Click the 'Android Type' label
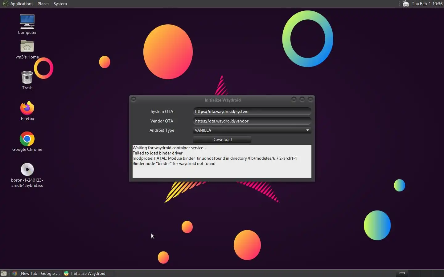The width and height of the screenshot is (444, 277). point(162,130)
